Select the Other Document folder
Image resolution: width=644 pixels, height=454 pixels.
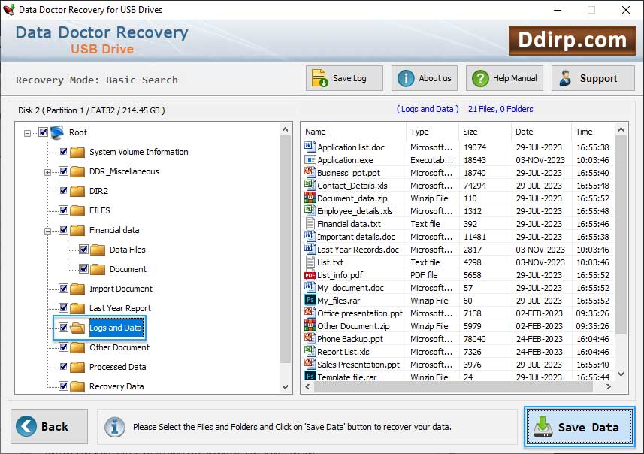pos(119,347)
